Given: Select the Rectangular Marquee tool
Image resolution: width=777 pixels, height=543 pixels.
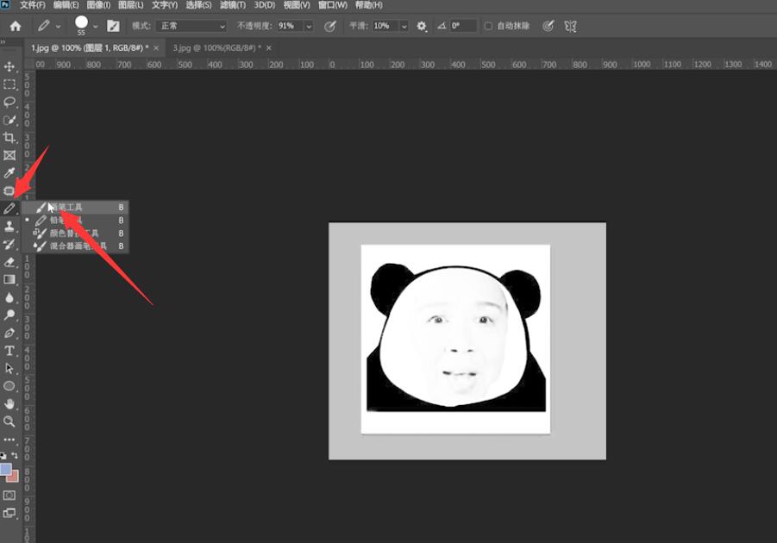Looking at the screenshot, I should tap(9, 84).
